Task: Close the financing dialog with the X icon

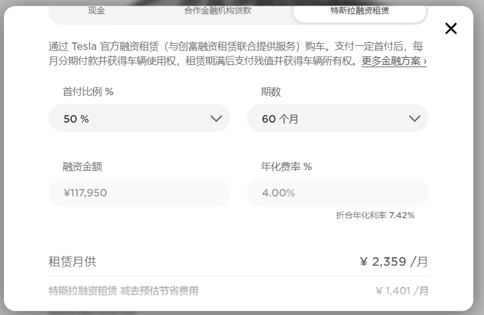Action: (x=450, y=29)
